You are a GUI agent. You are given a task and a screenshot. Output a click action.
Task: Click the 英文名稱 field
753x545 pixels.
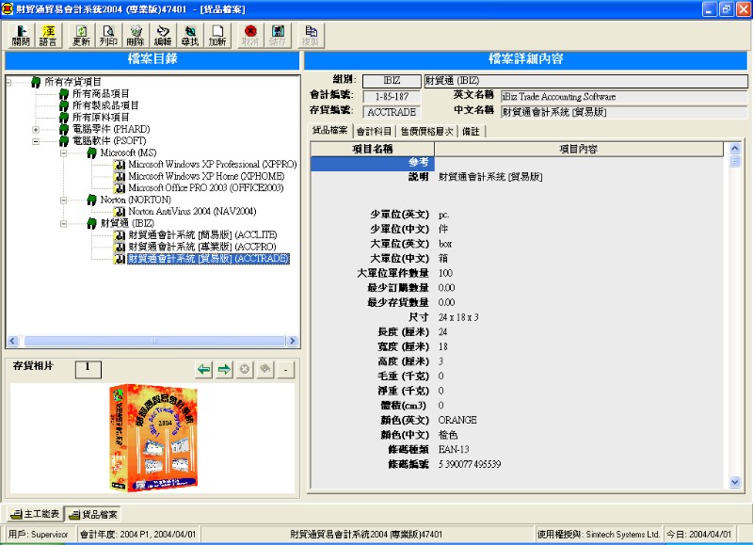[624, 97]
